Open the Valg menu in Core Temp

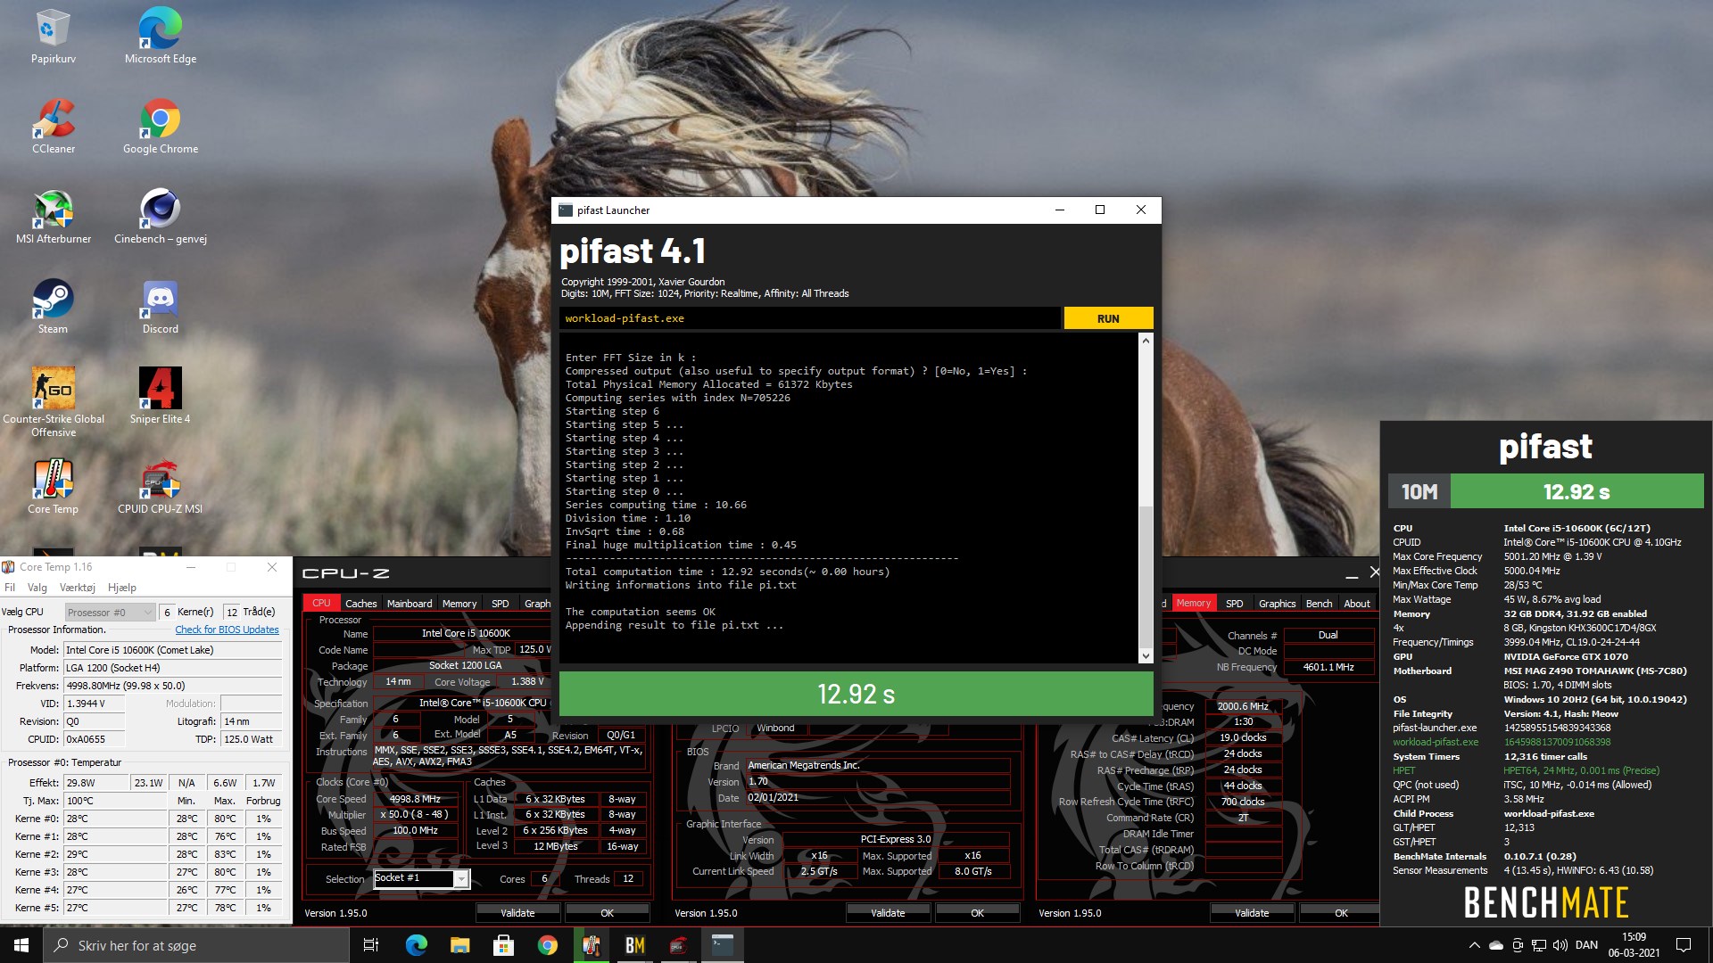point(37,588)
